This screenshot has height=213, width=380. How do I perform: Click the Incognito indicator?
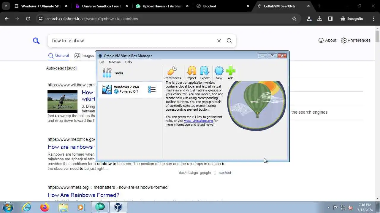[352, 19]
